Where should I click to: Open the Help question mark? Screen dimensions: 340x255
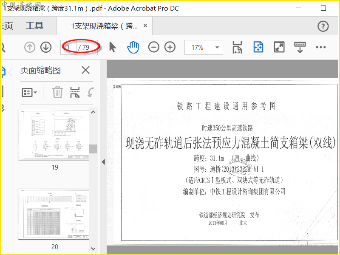[x=323, y=26]
